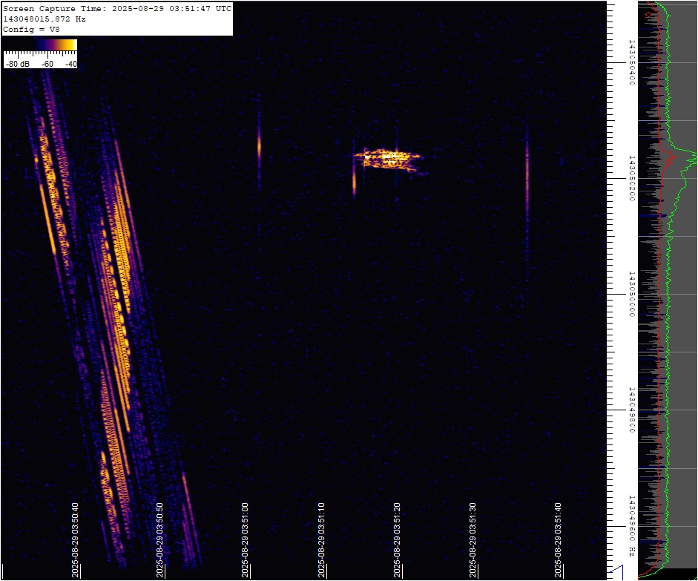Click the red circle marker atop spectrum panel

click(x=648, y=15)
